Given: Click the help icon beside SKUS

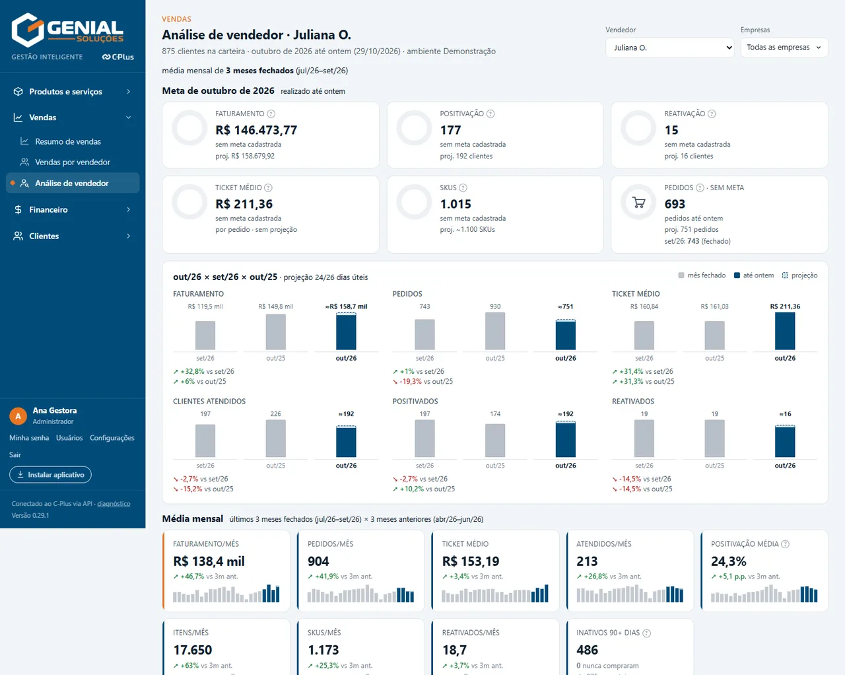Looking at the screenshot, I should coord(463,188).
